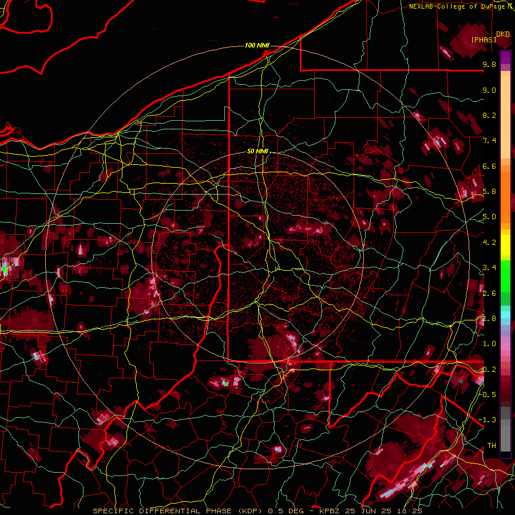515x515 pixels.
Task: Click the '-1.3' value on the scale
Action: (x=488, y=420)
